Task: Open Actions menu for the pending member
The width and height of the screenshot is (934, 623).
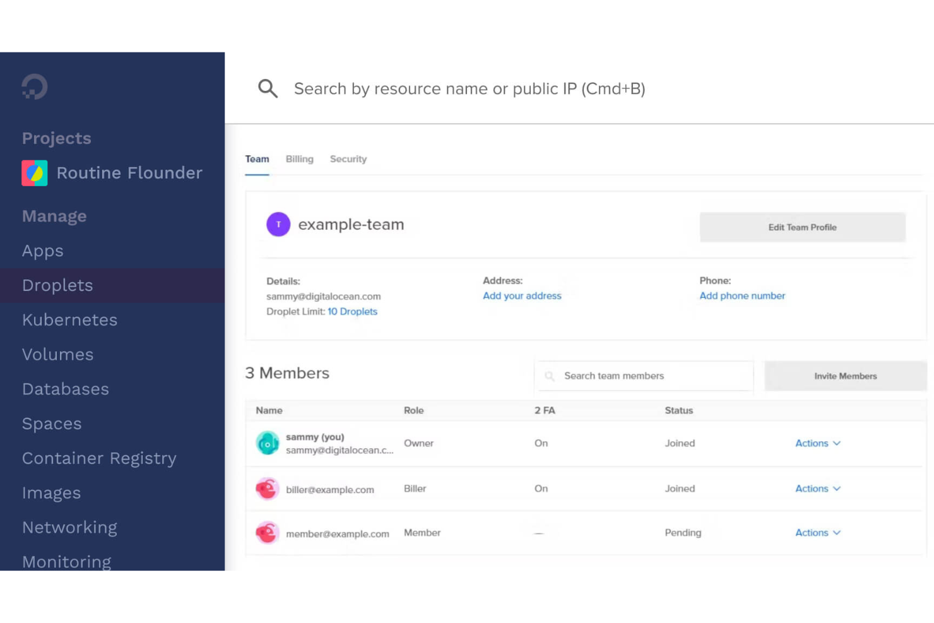Action: point(817,533)
